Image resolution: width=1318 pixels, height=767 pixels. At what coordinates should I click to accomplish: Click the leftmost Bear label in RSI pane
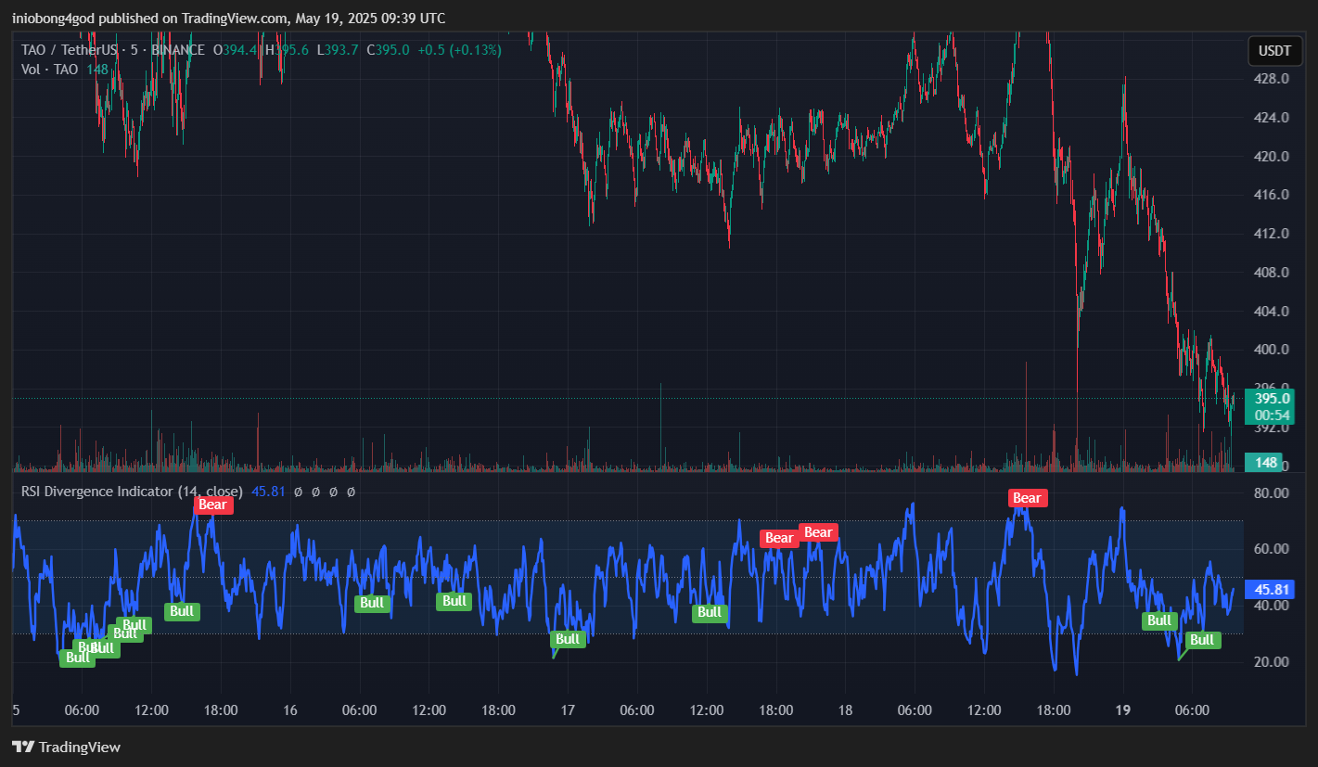[212, 505]
